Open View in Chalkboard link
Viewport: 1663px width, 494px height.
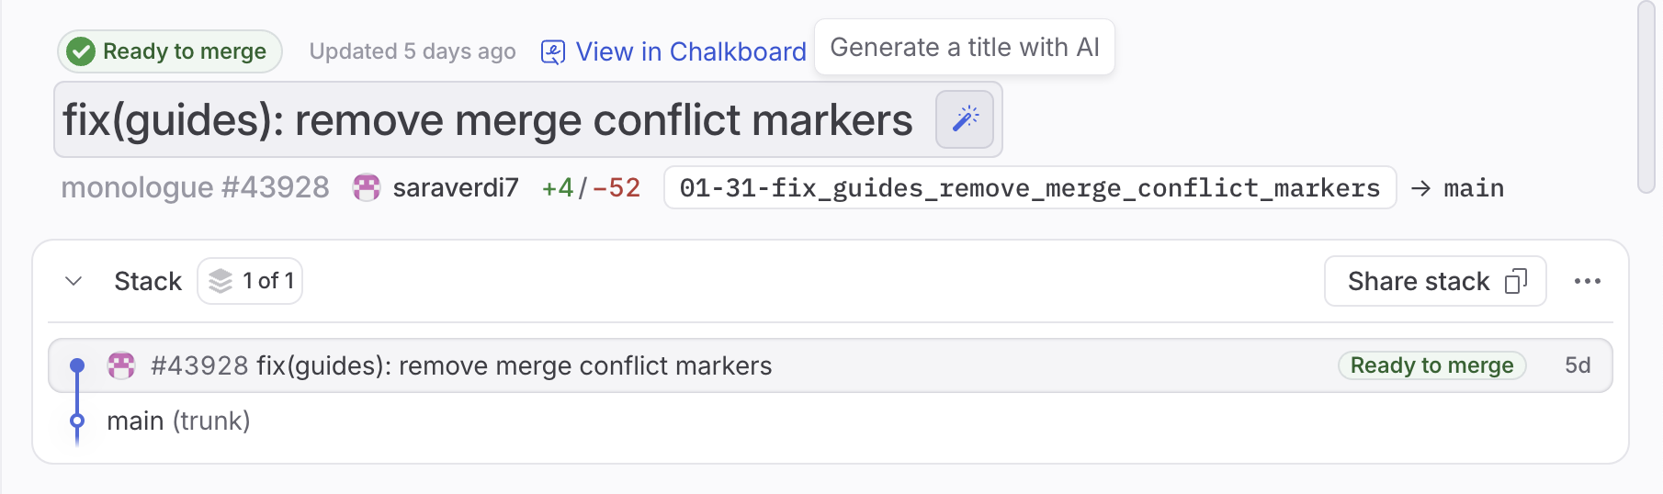(x=690, y=52)
